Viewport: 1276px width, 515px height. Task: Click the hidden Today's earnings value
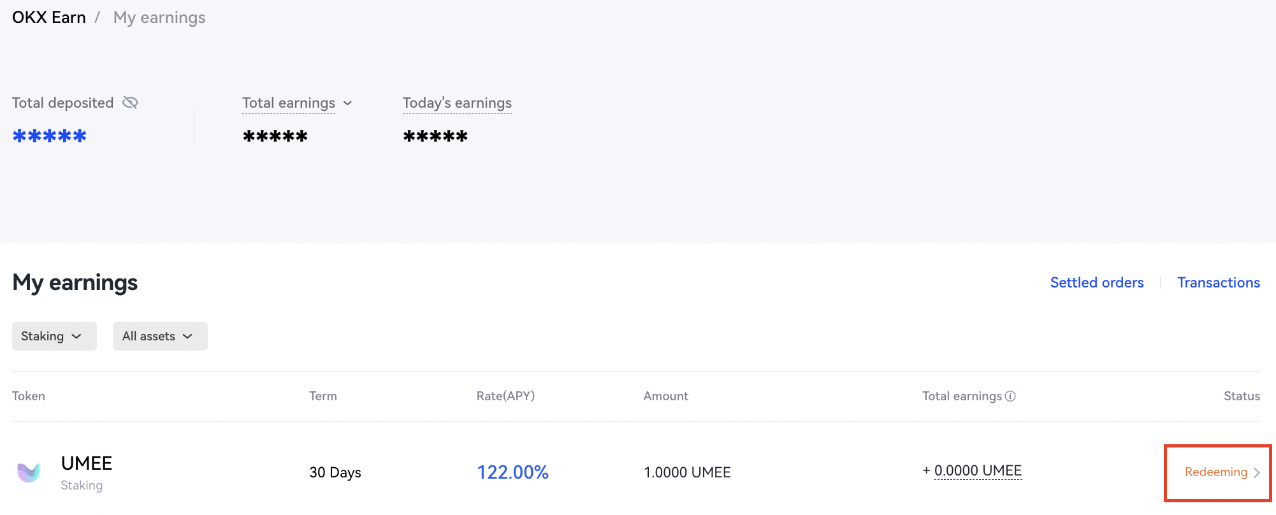[435, 136]
